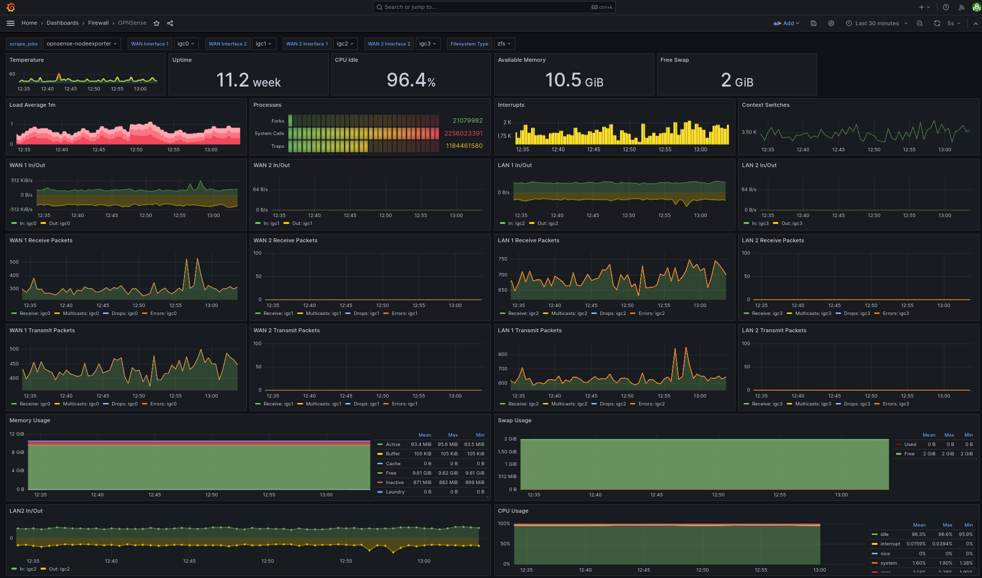Screen dimensions: 982x578
Task: Mark the OPNSense dashboard as favorite
Action: (x=156, y=23)
